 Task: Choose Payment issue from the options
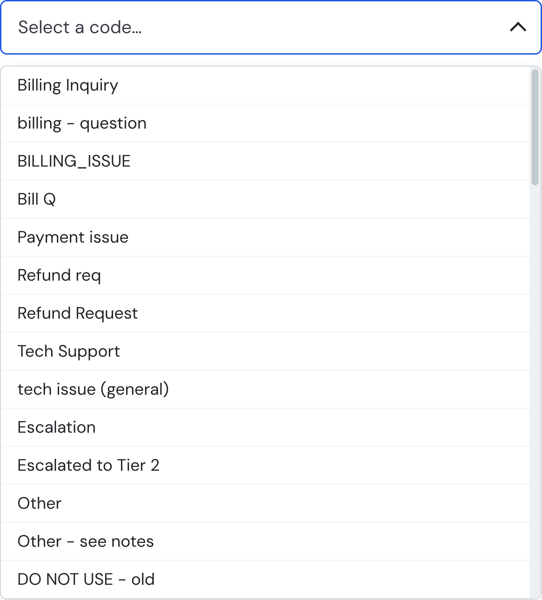[x=265, y=237]
